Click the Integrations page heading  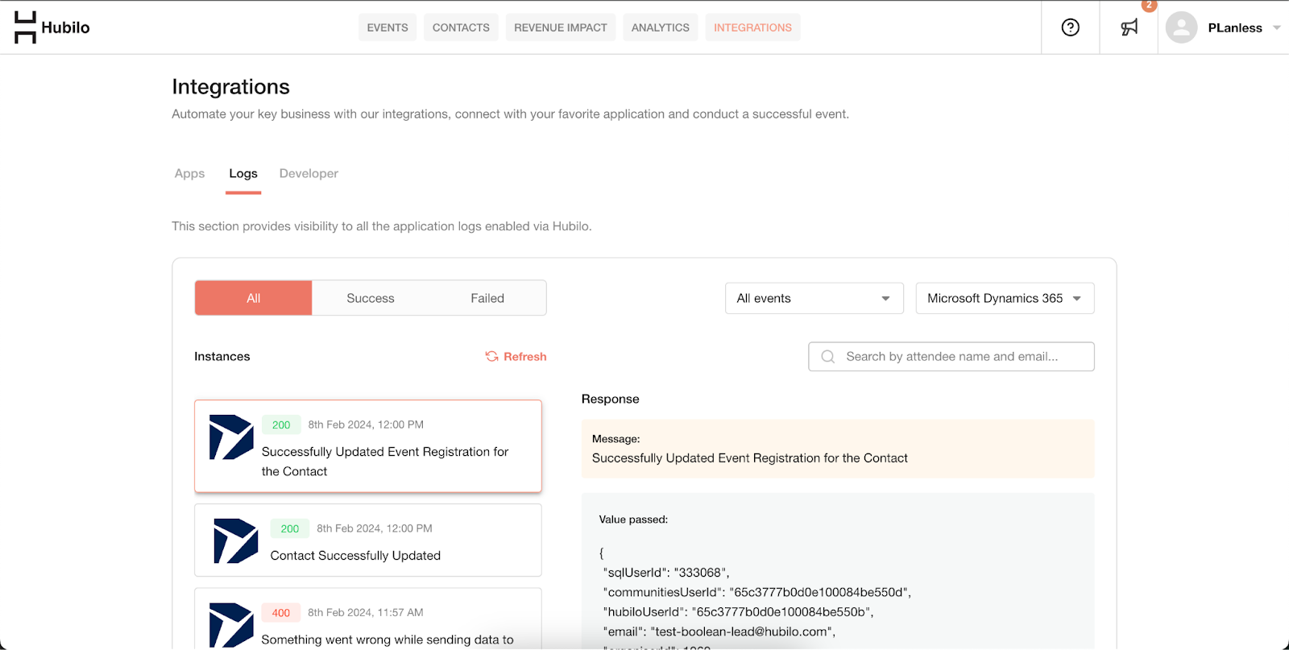point(230,87)
